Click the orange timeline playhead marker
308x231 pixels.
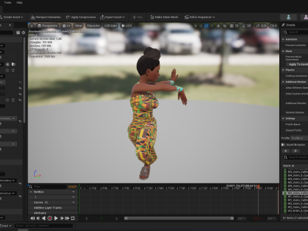point(259,187)
